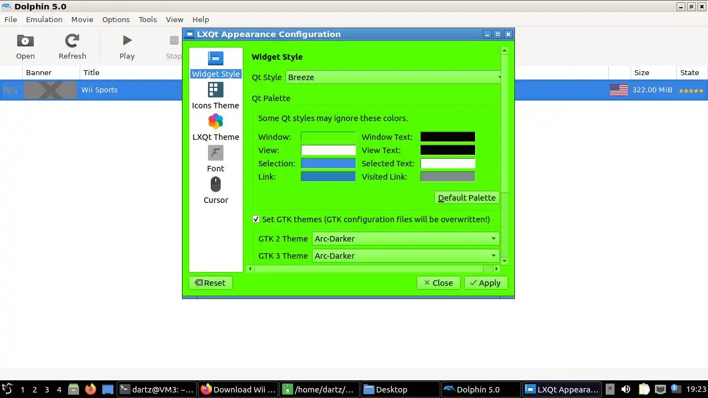This screenshot has height=398, width=708.
Task: Pick the Link color swatch
Action: [x=328, y=177]
